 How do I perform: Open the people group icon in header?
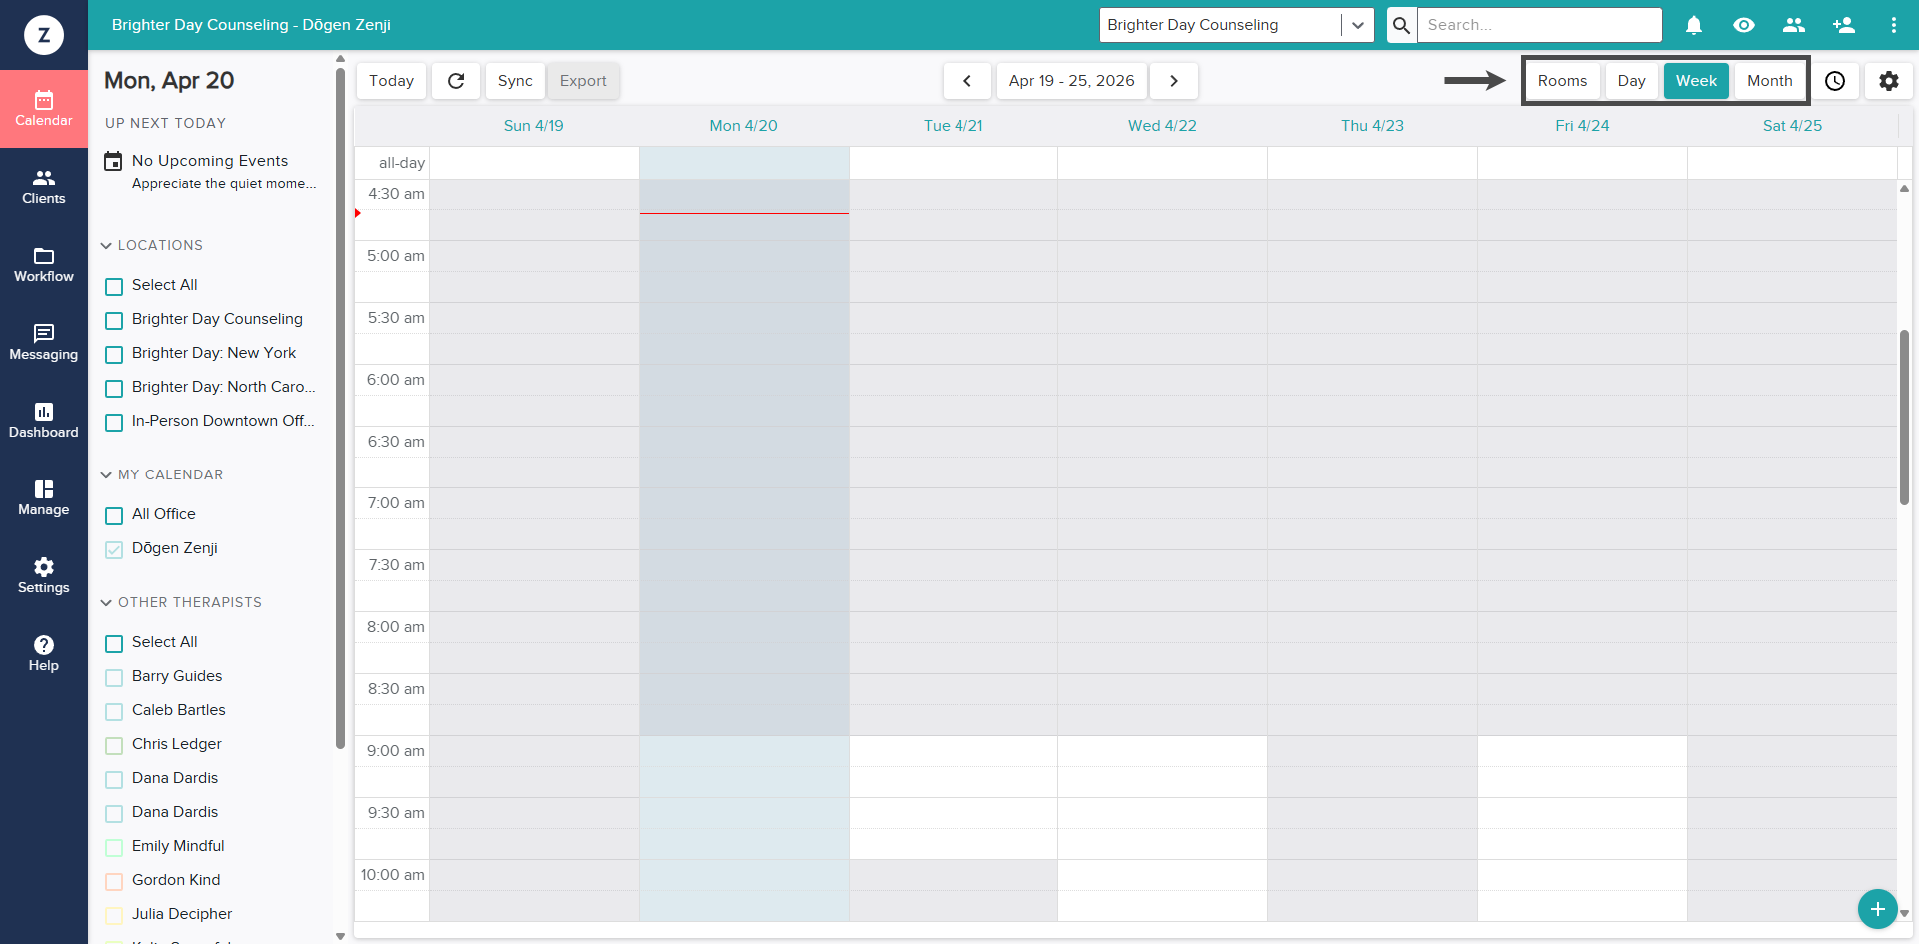[x=1794, y=25]
